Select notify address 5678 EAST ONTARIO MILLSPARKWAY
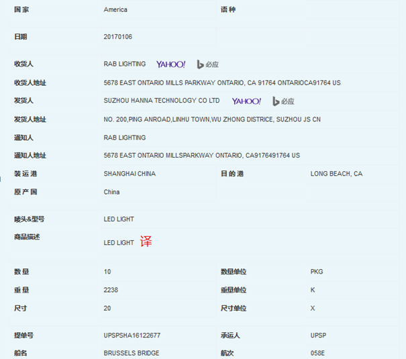Image resolution: width=406 pixels, height=359 pixels. click(x=202, y=155)
